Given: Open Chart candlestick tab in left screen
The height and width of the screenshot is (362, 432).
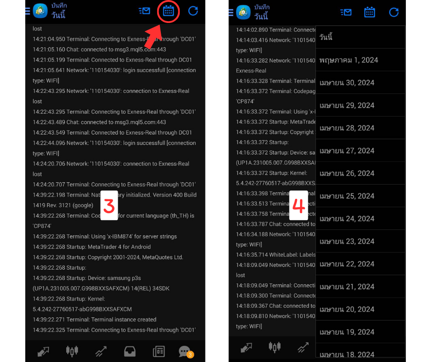Looking at the screenshot, I should (x=72, y=351).
